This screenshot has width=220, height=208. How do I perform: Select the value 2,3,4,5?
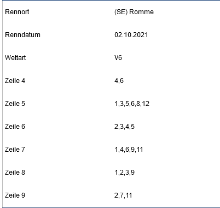[x=124, y=127]
